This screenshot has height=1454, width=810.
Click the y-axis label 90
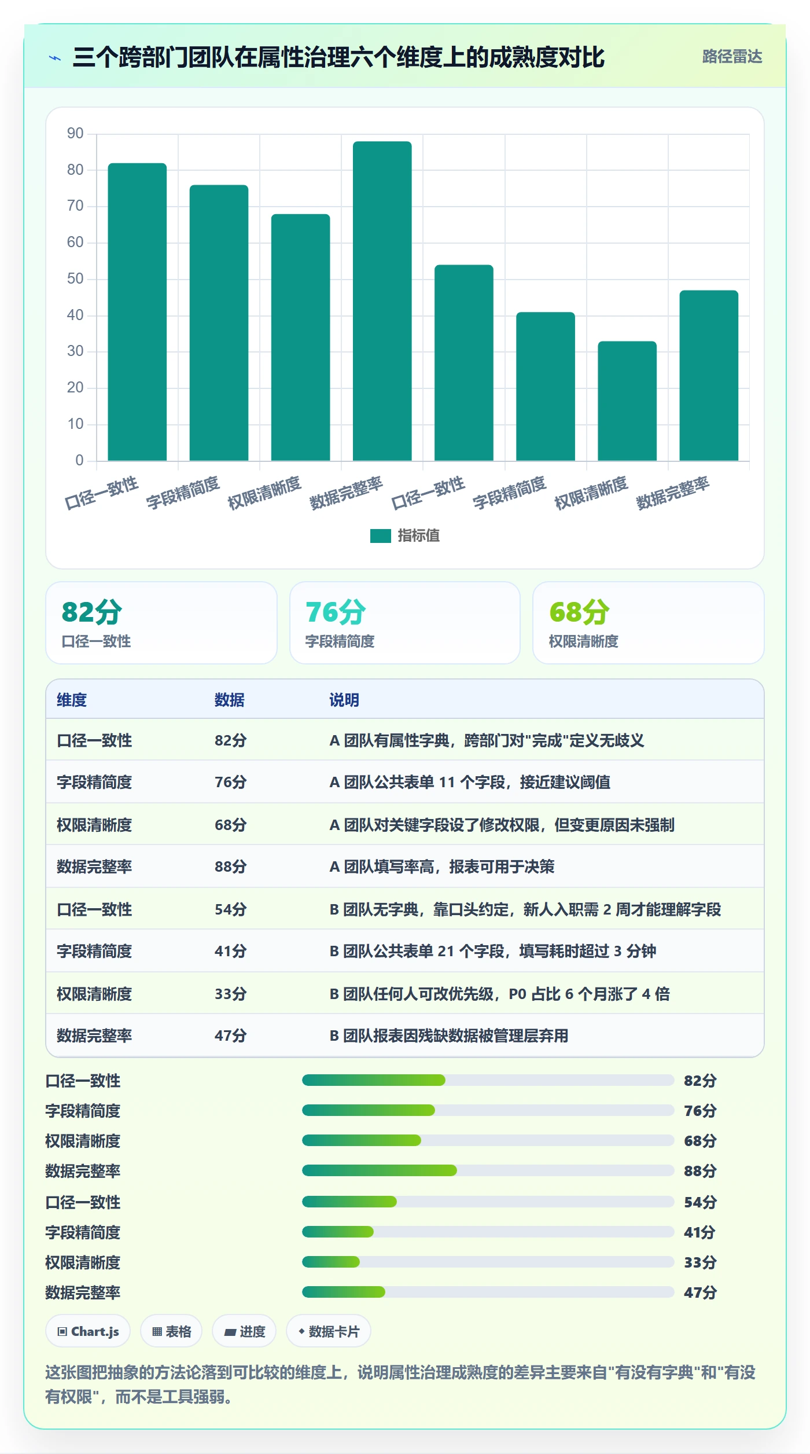[x=75, y=134]
